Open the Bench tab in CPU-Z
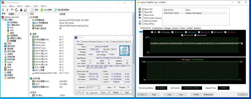The height and width of the screenshot is (99, 251). 121,42
